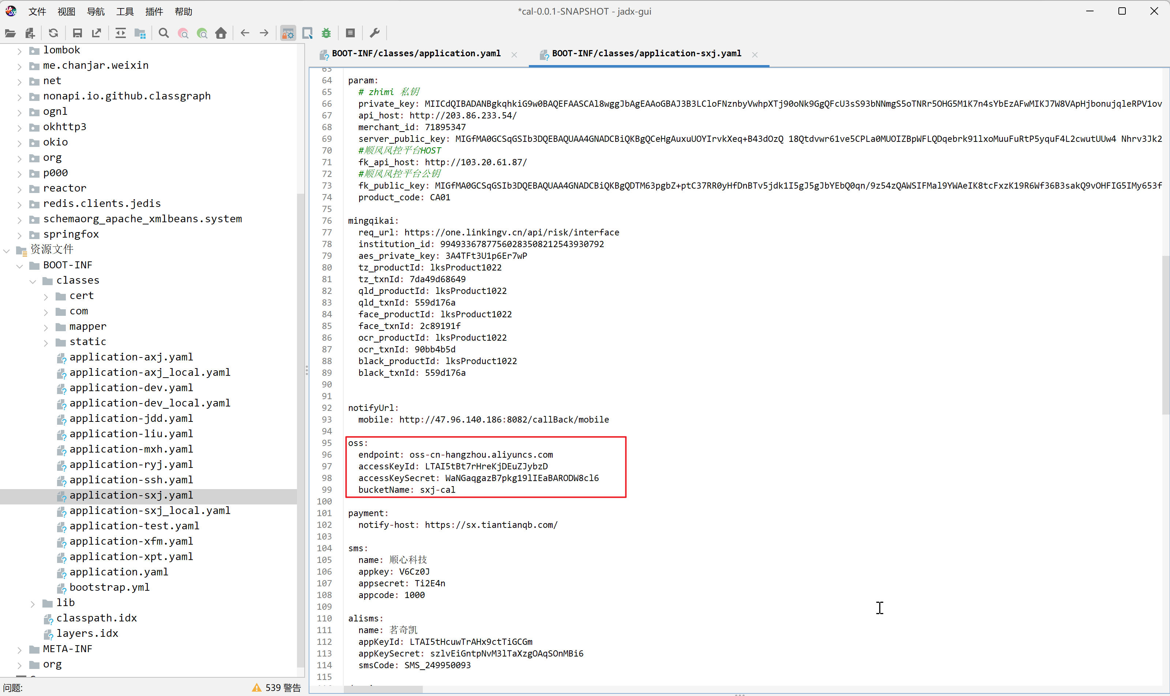1170x696 pixels.
Task: Click the back navigation arrow
Action: pos(245,33)
